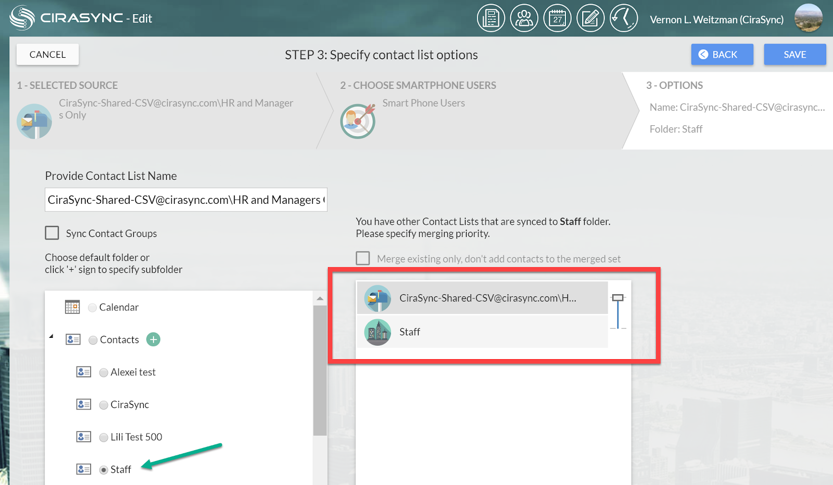Select the CiraSync-Shared-CSV row in merge list
The width and height of the screenshot is (833, 485).
pyautogui.click(x=482, y=298)
